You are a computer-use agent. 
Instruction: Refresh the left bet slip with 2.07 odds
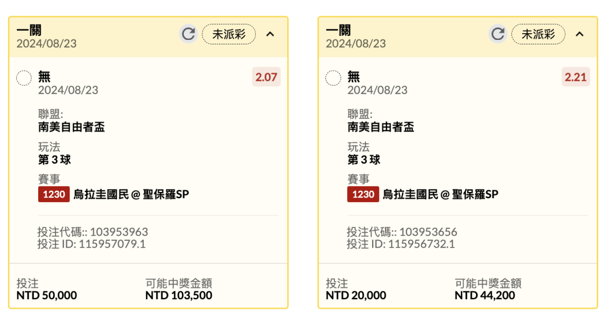188,34
